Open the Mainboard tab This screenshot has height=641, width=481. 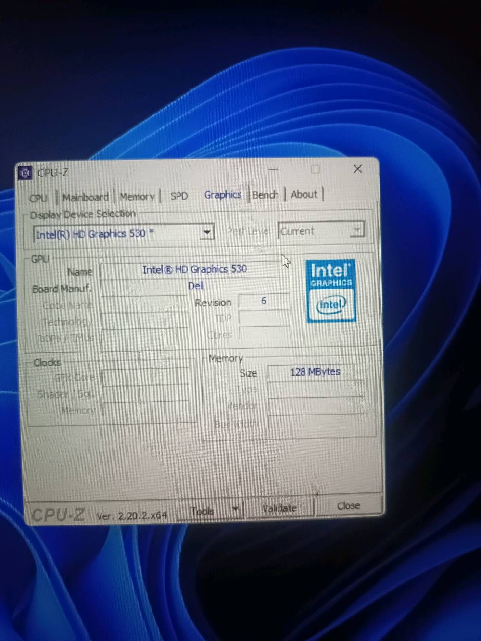pyautogui.click(x=86, y=197)
